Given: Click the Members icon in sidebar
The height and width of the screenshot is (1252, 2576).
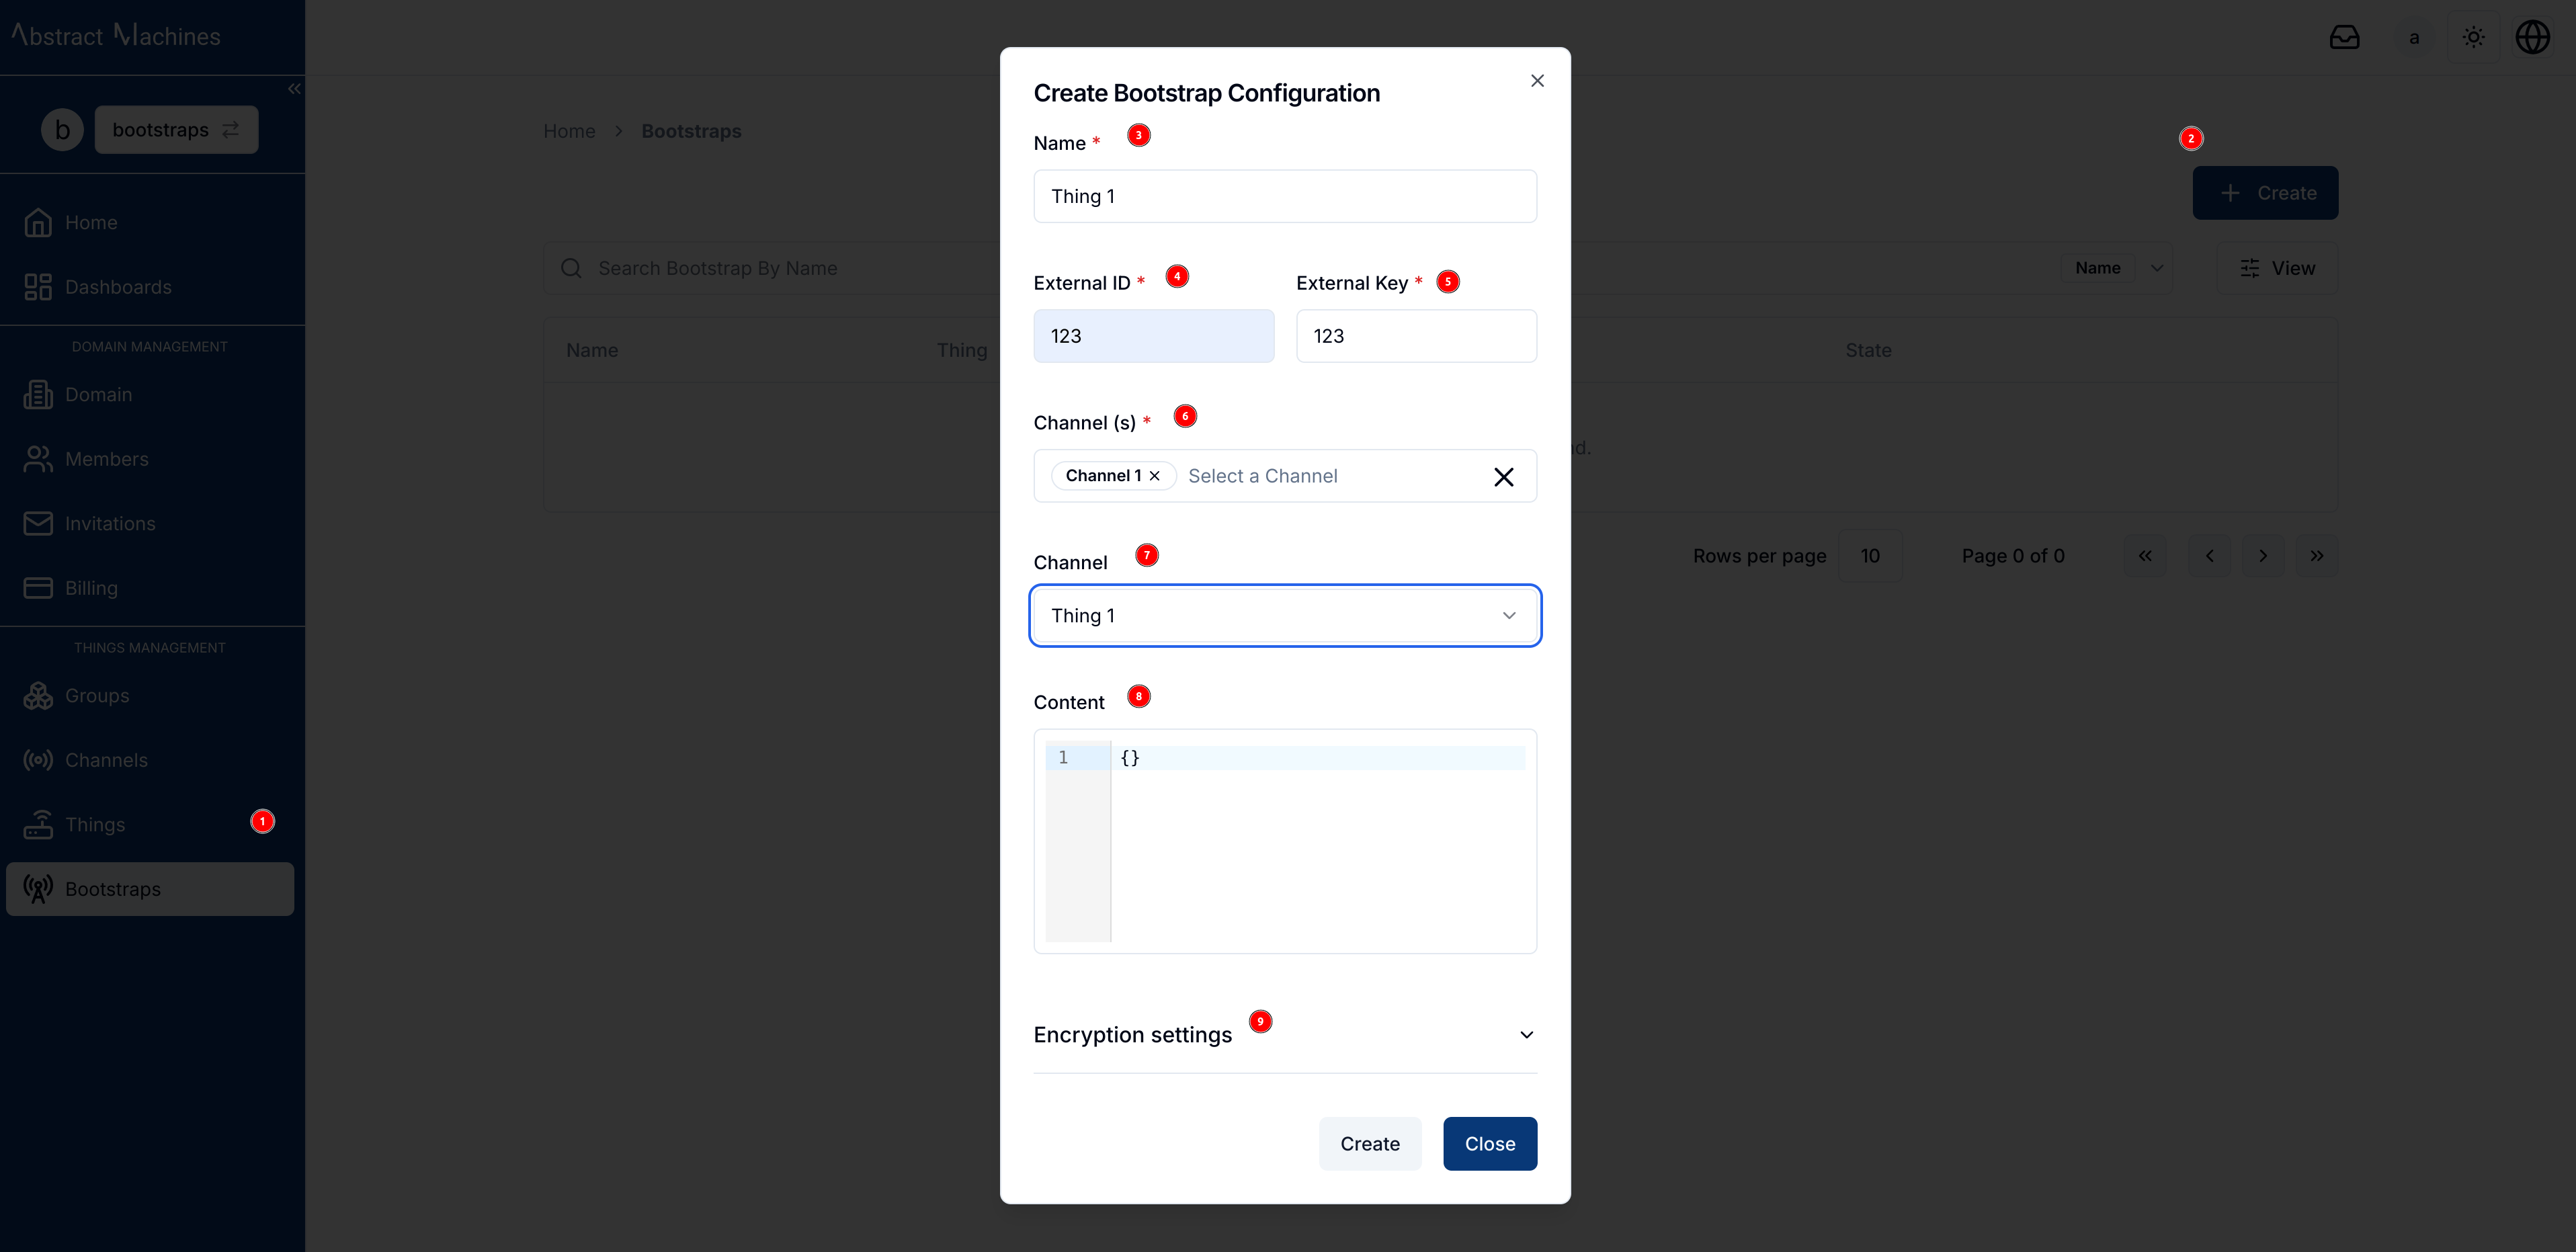Looking at the screenshot, I should click(37, 459).
